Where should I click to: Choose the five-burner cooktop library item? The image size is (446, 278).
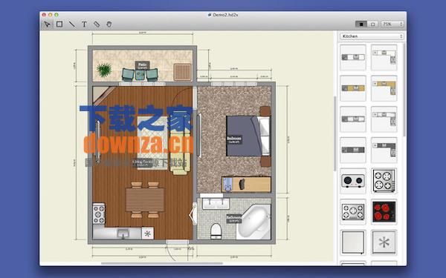pos(353,212)
